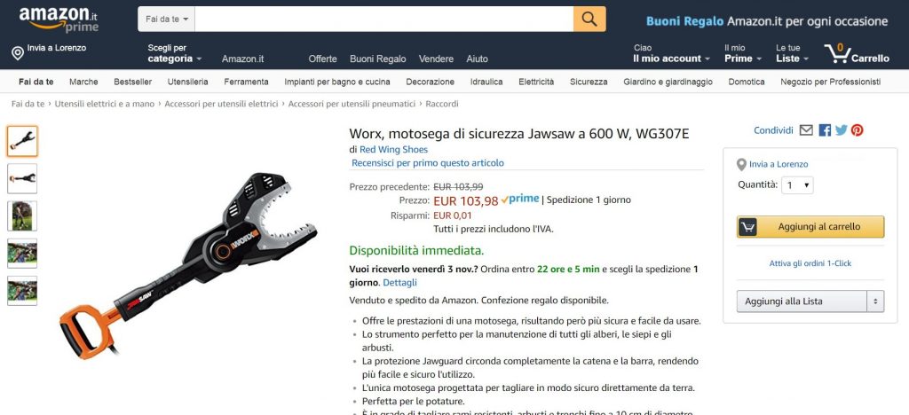Click Aggiungi al carrello button
909x415 pixels.
810,227
